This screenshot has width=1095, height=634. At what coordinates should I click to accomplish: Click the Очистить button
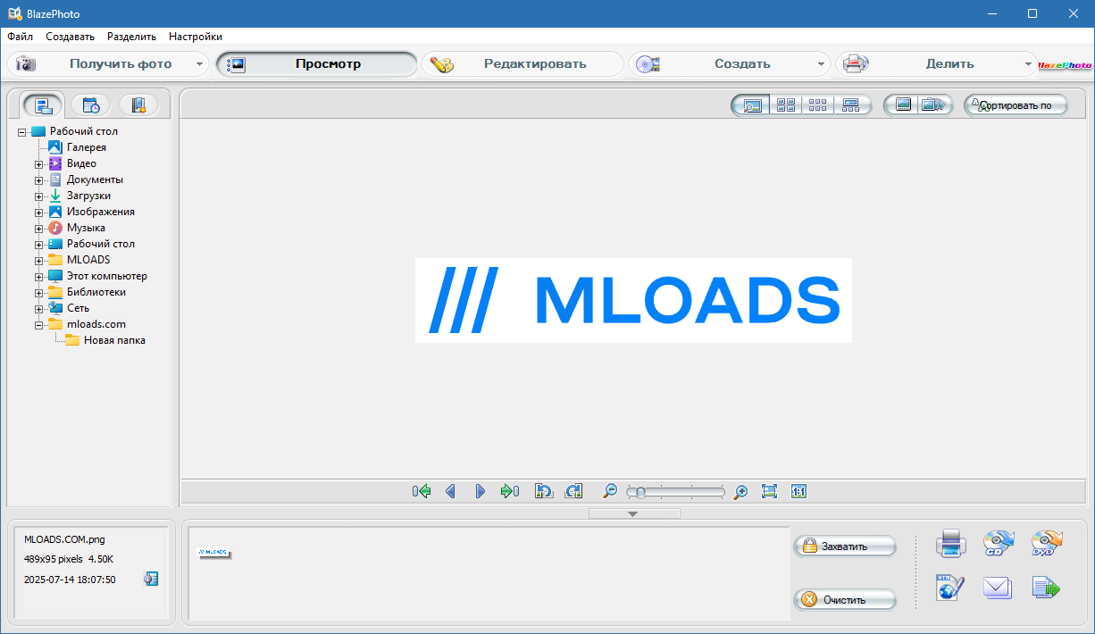[x=845, y=599]
